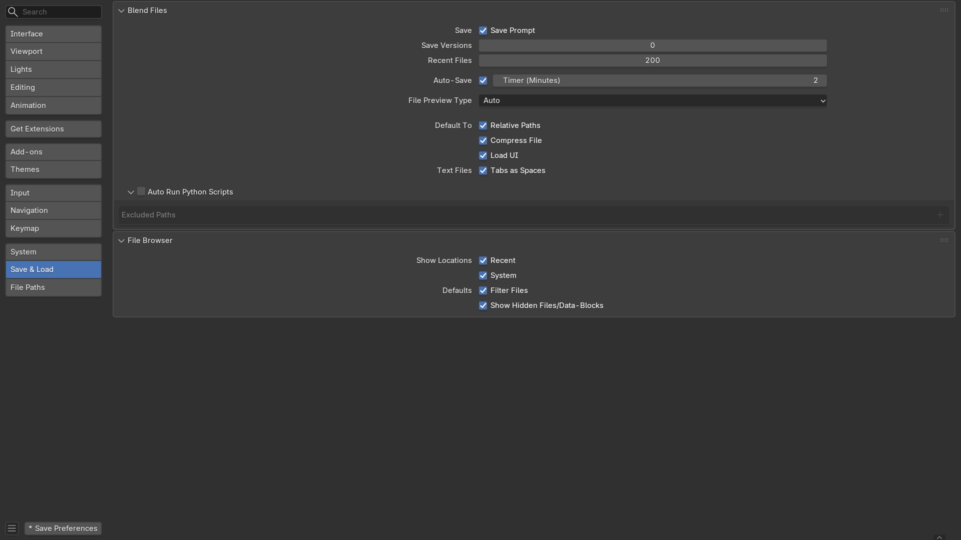The image size is (961, 540).
Task: Uncheck the Filter Files default
Action: [x=483, y=290]
